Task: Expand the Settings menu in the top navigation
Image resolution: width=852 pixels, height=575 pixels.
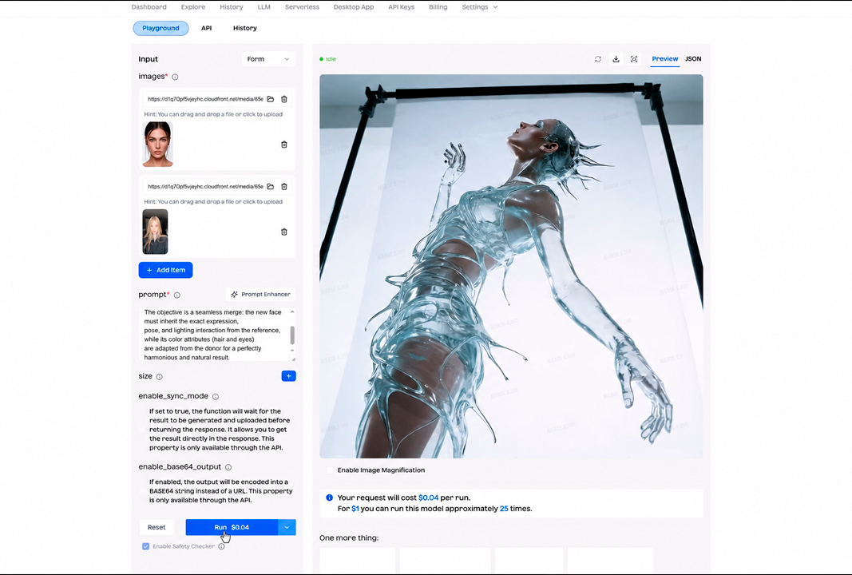Action: pyautogui.click(x=479, y=7)
